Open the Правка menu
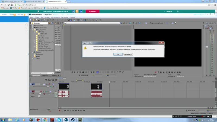217x122 pixels. coord(37,17)
